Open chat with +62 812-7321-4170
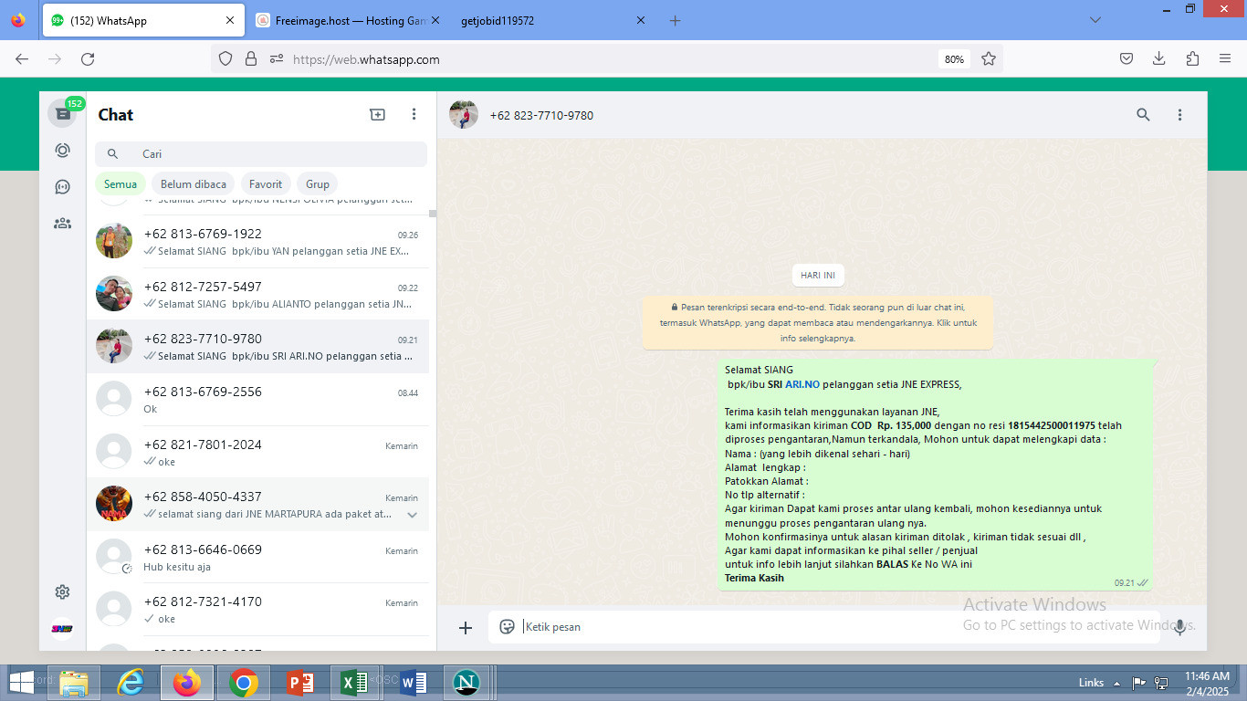The image size is (1247, 701). pos(257,610)
